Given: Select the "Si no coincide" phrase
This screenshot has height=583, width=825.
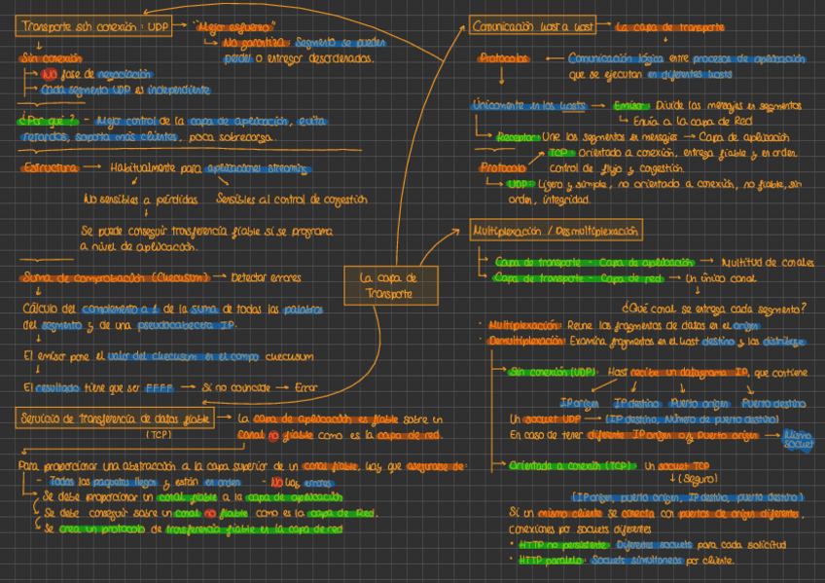Looking at the screenshot, I should (236, 387).
